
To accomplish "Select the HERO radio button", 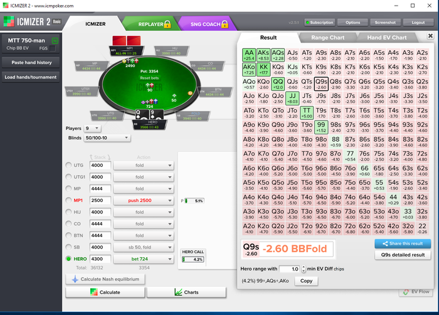I will 68,259.
